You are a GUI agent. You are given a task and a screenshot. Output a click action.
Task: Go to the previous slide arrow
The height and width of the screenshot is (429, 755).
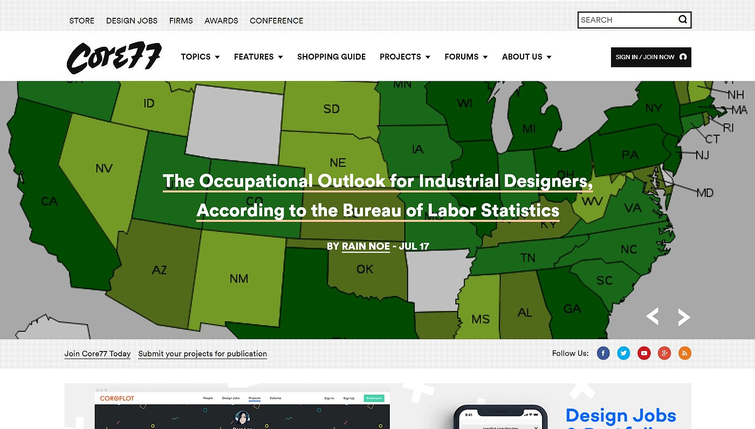point(653,317)
